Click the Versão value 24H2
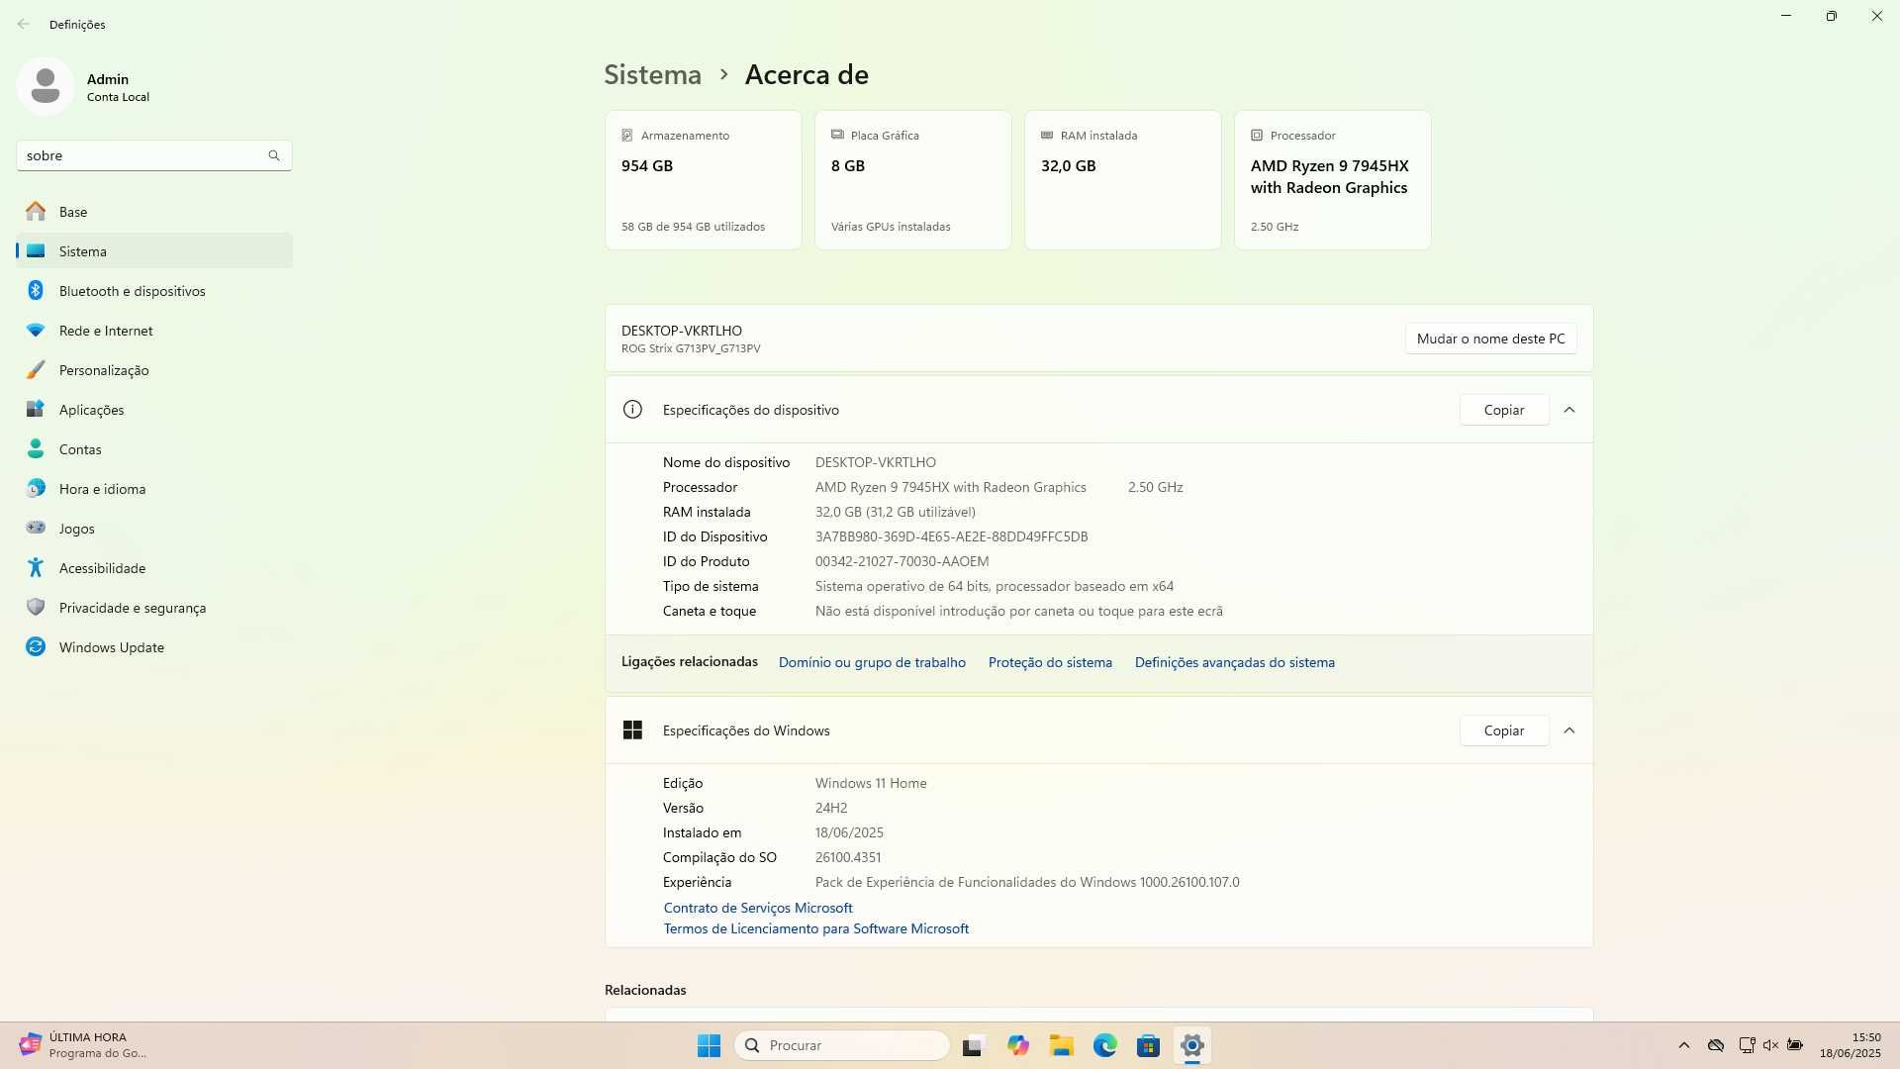The image size is (1900, 1069). [x=831, y=808]
